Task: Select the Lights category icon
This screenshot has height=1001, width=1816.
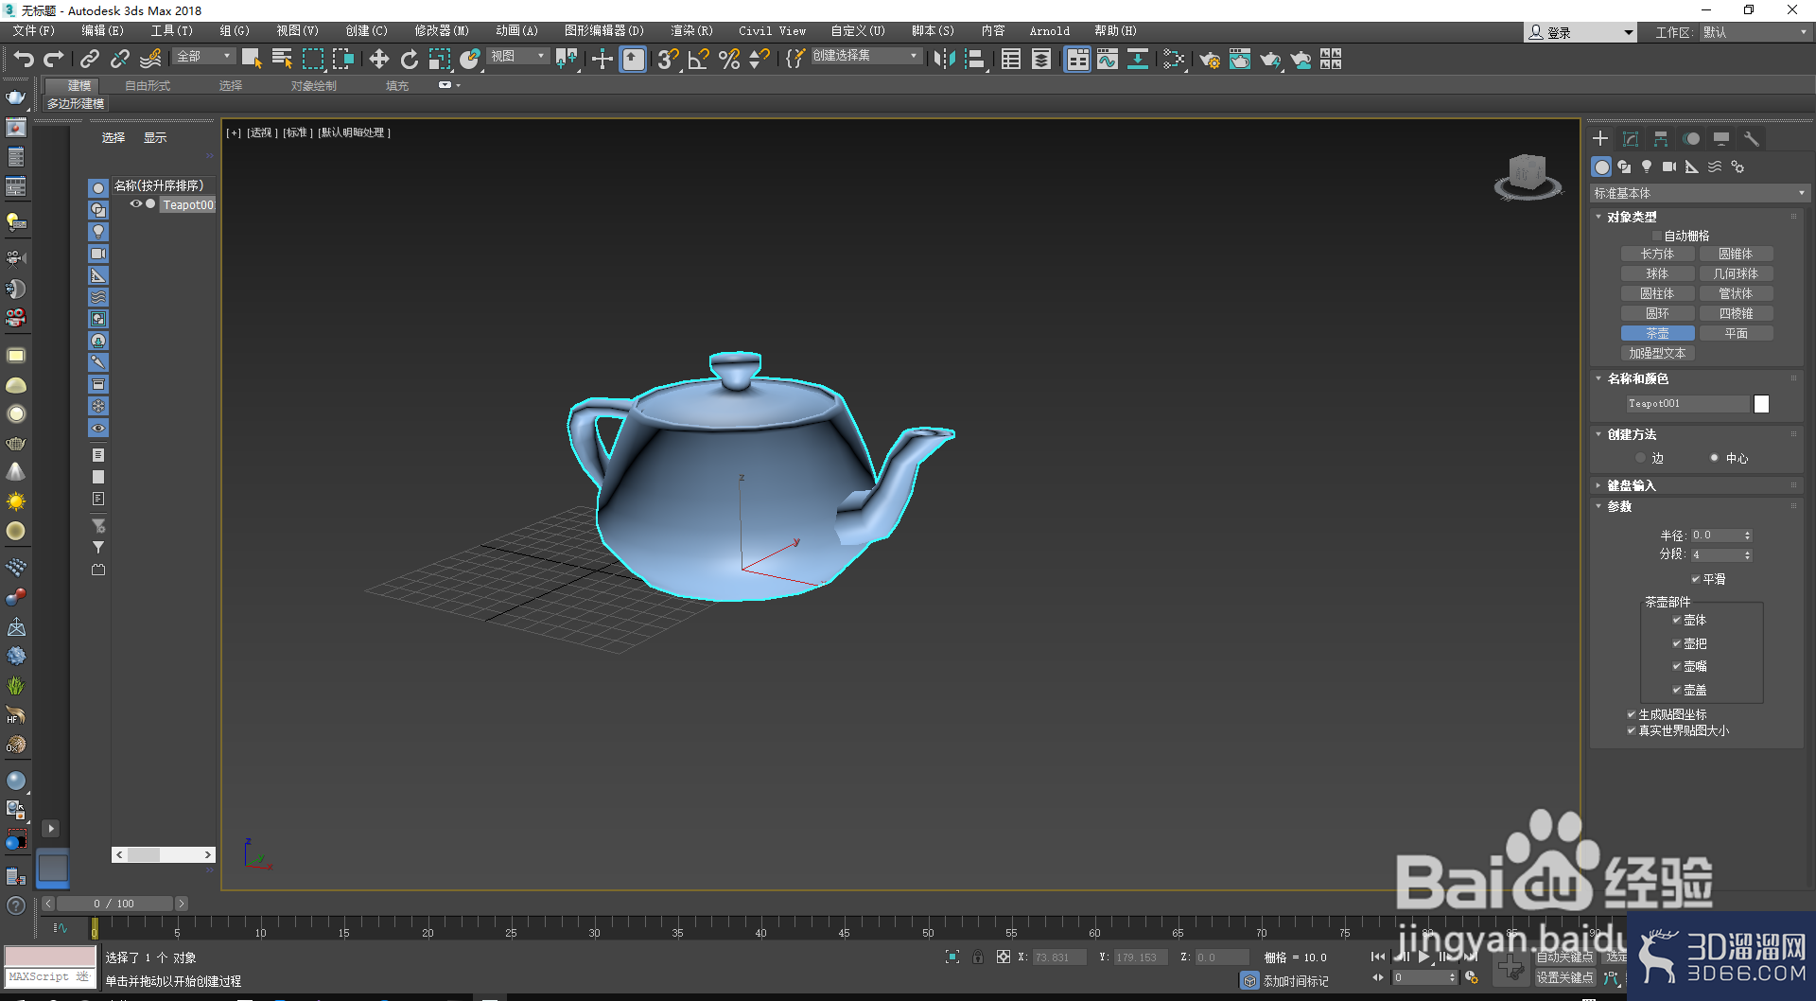Action: (x=1647, y=167)
